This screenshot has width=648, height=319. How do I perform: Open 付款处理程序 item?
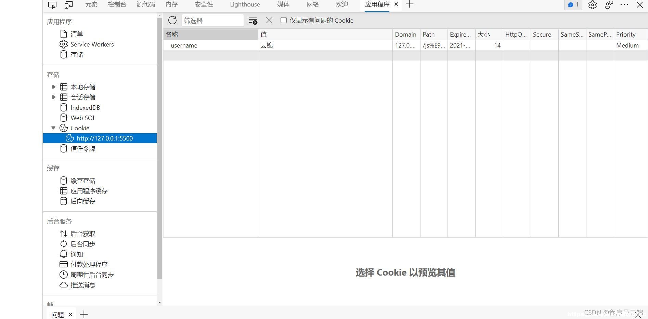(x=89, y=264)
